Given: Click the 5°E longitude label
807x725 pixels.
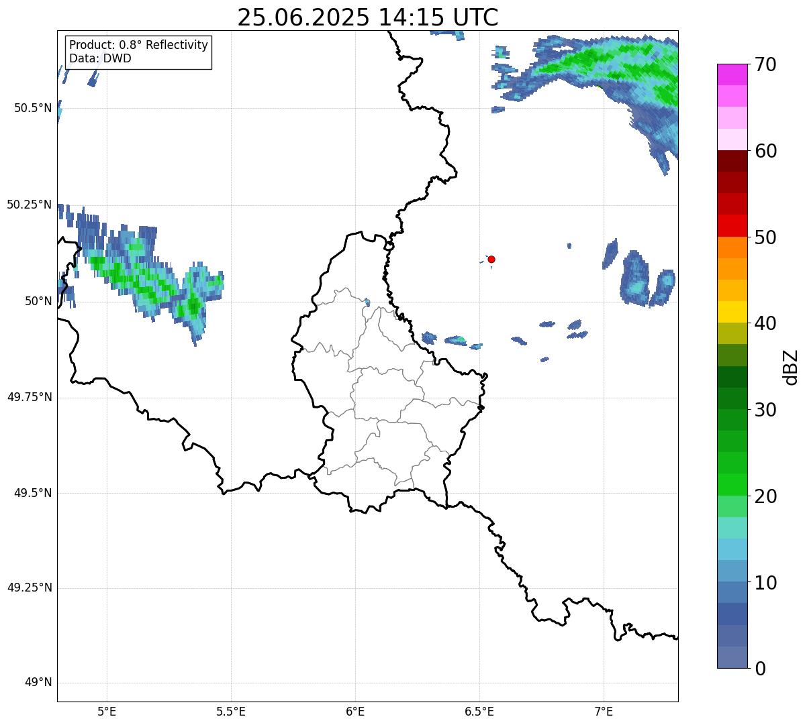Looking at the screenshot, I should click(x=107, y=711).
